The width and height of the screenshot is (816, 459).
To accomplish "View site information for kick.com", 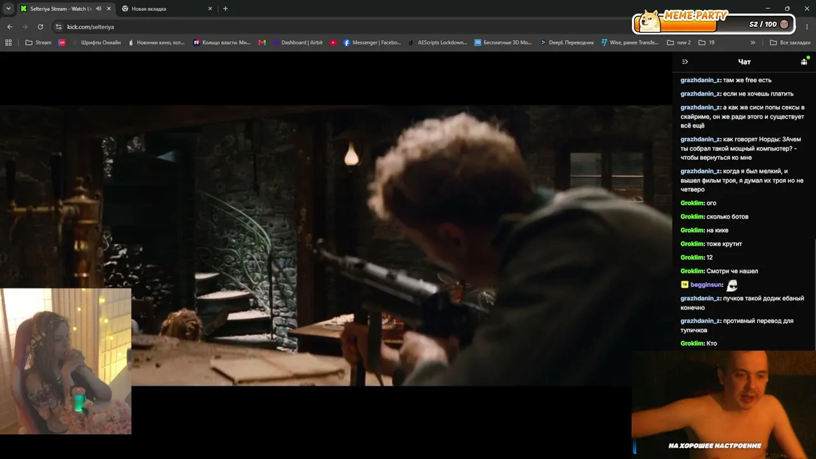I will click(x=59, y=27).
